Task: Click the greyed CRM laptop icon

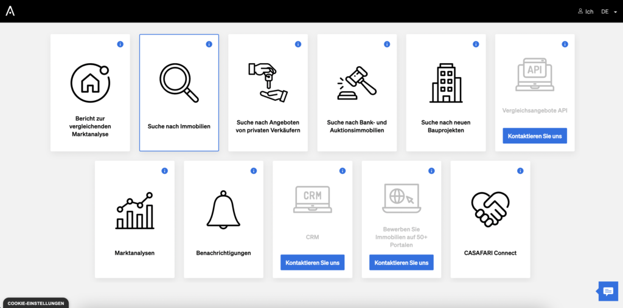Action: pyautogui.click(x=313, y=200)
